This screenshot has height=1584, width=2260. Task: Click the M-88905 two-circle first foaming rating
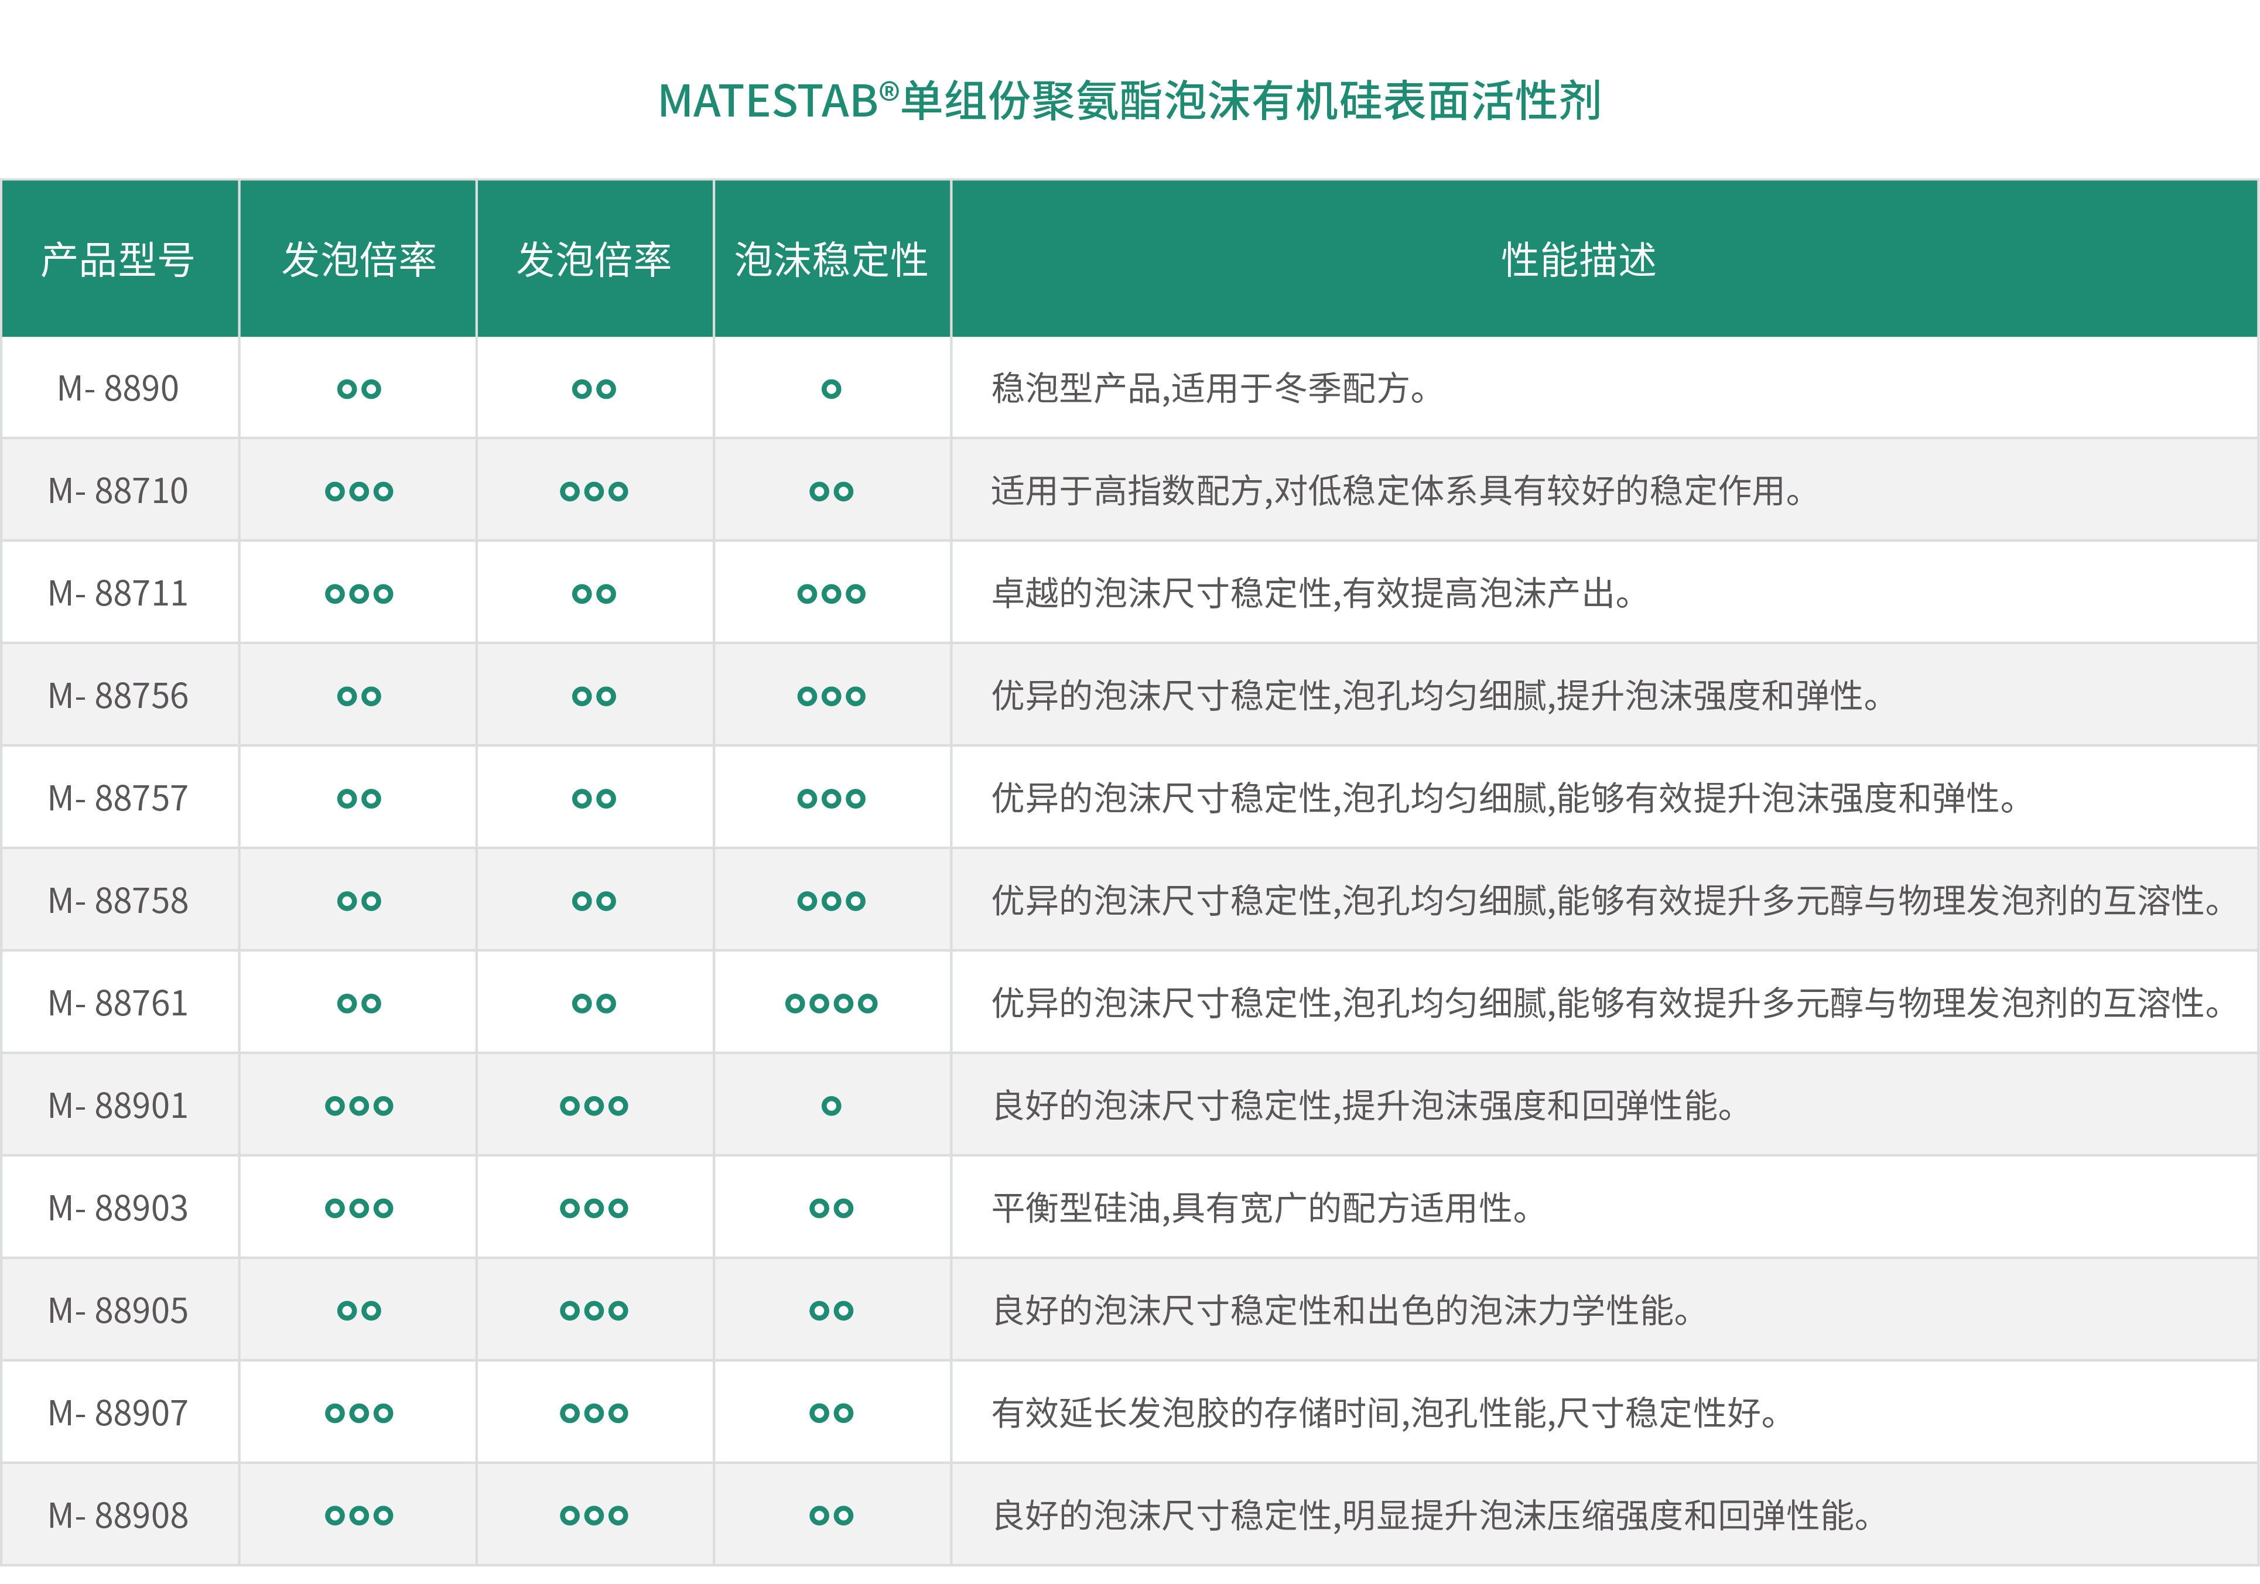pyautogui.click(x=358, y=1311)
